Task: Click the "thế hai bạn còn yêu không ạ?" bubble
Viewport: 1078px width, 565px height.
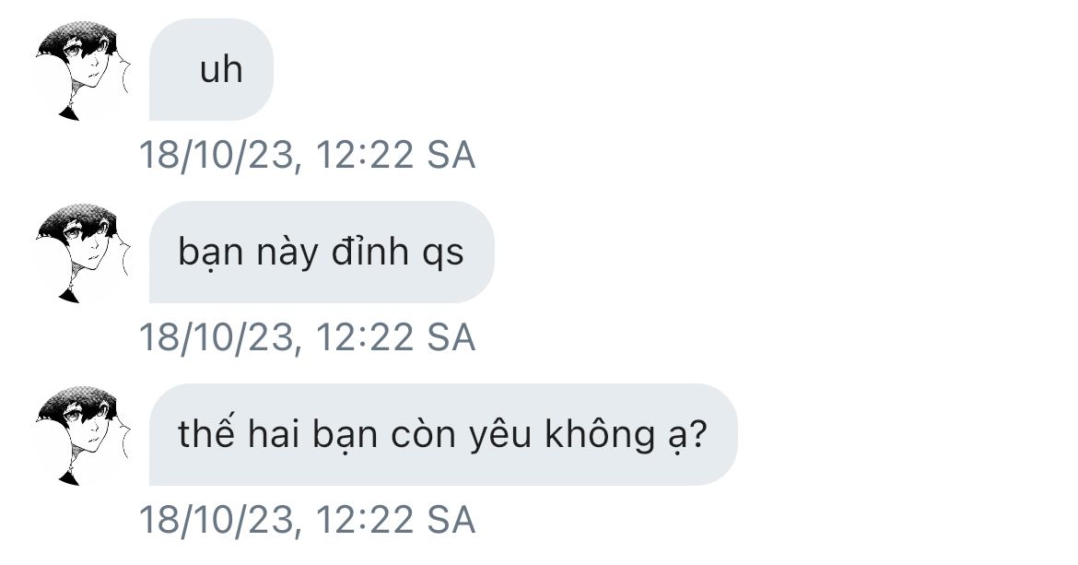Action: tap(443, 434)
